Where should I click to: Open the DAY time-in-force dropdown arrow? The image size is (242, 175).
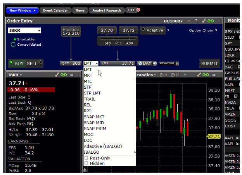coord(154,63)
